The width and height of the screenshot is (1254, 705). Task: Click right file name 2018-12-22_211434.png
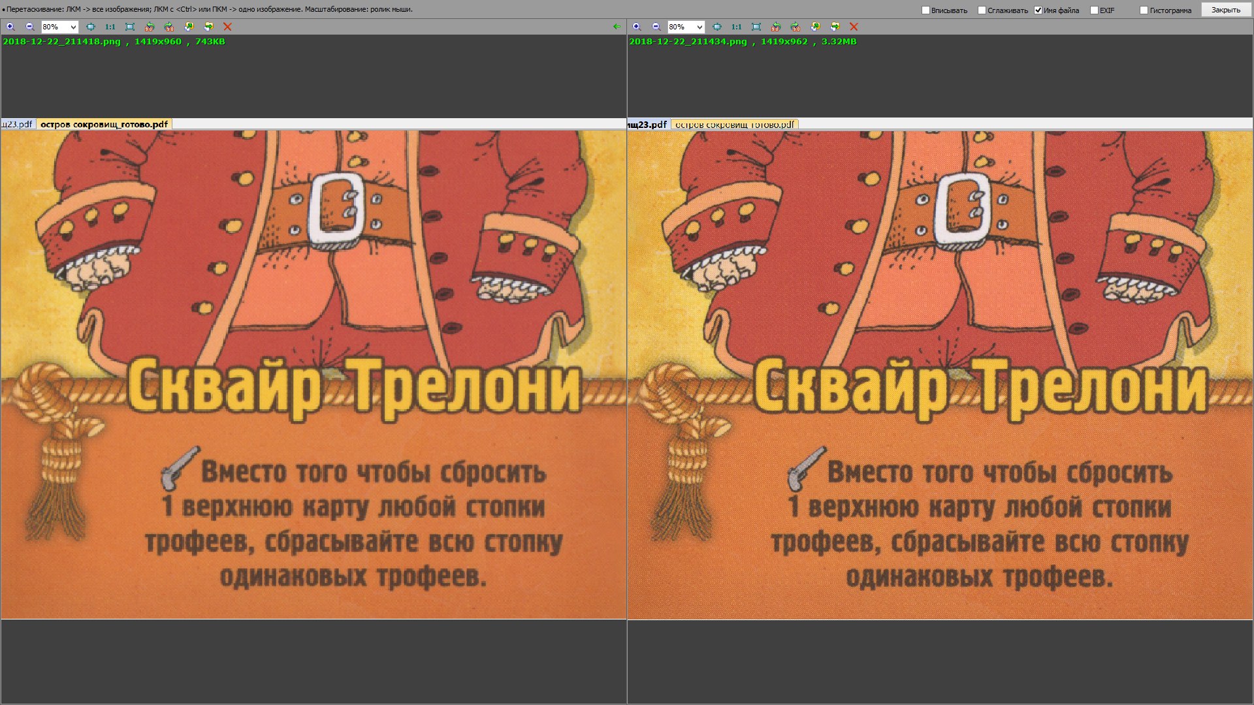point(688,41)
